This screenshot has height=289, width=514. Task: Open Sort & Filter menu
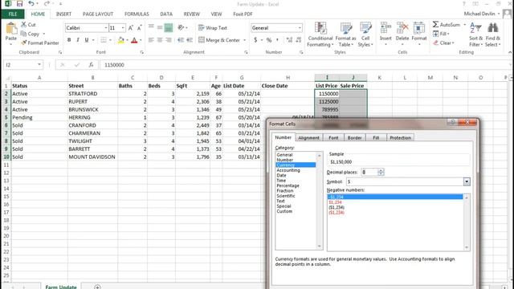point(475,35)
